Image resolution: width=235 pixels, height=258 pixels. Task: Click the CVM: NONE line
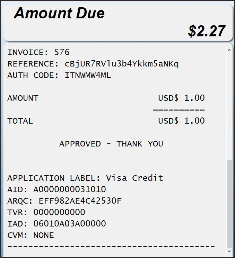31,235
